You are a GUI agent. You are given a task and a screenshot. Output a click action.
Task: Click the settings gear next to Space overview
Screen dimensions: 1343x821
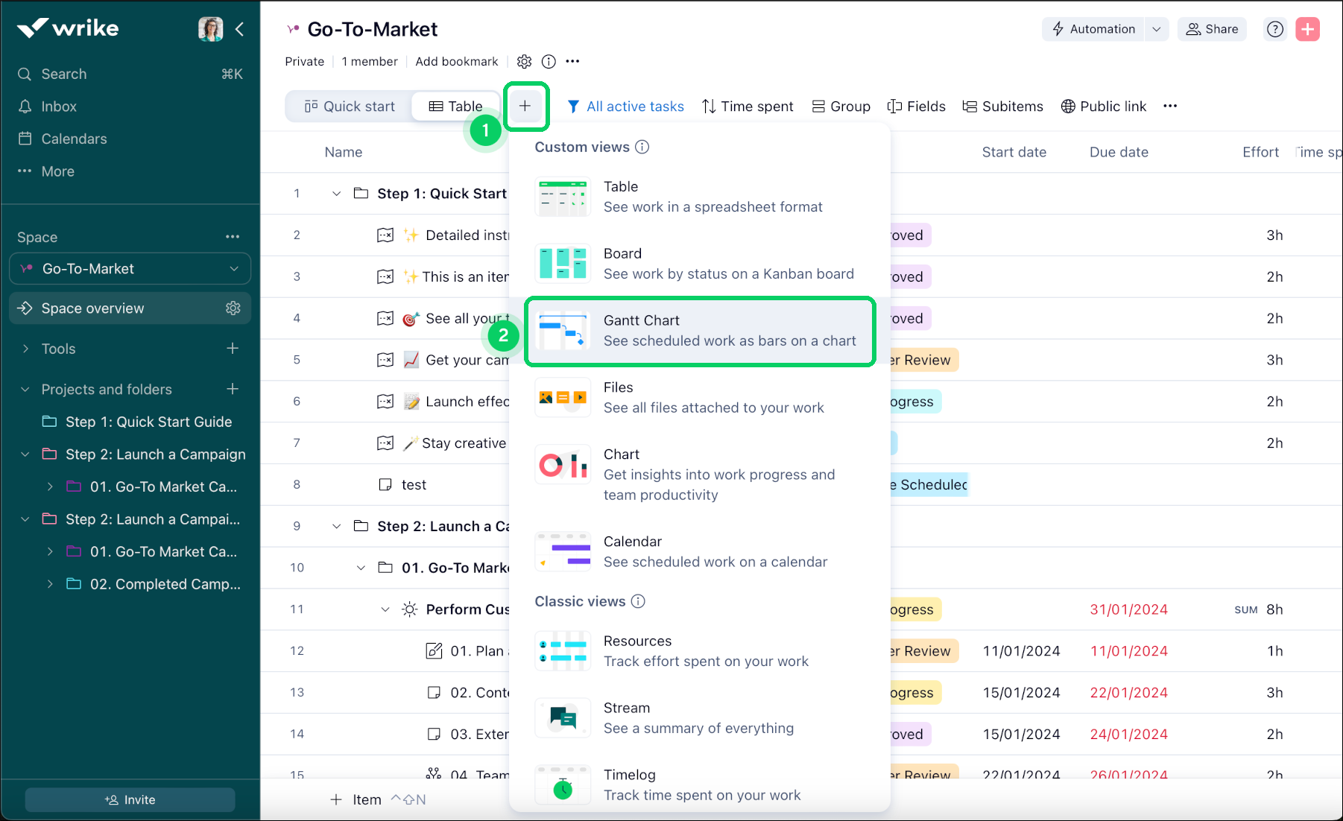tap(233, 308)
